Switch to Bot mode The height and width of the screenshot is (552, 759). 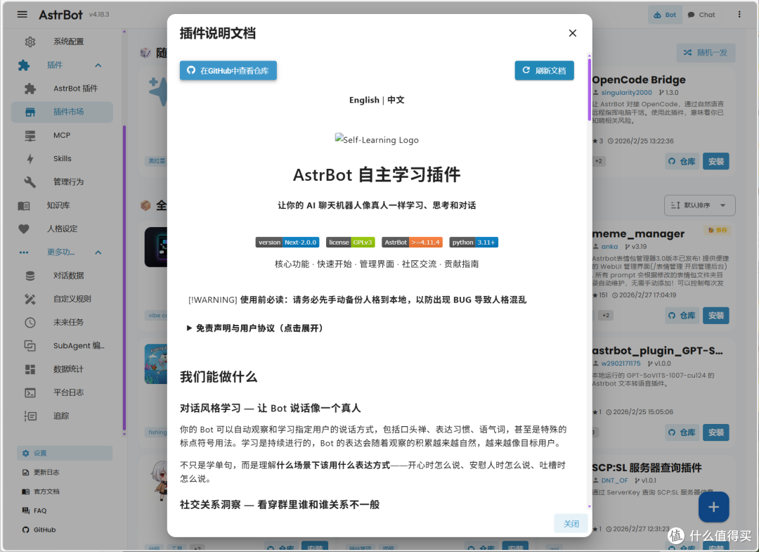(x=665, y=15)
